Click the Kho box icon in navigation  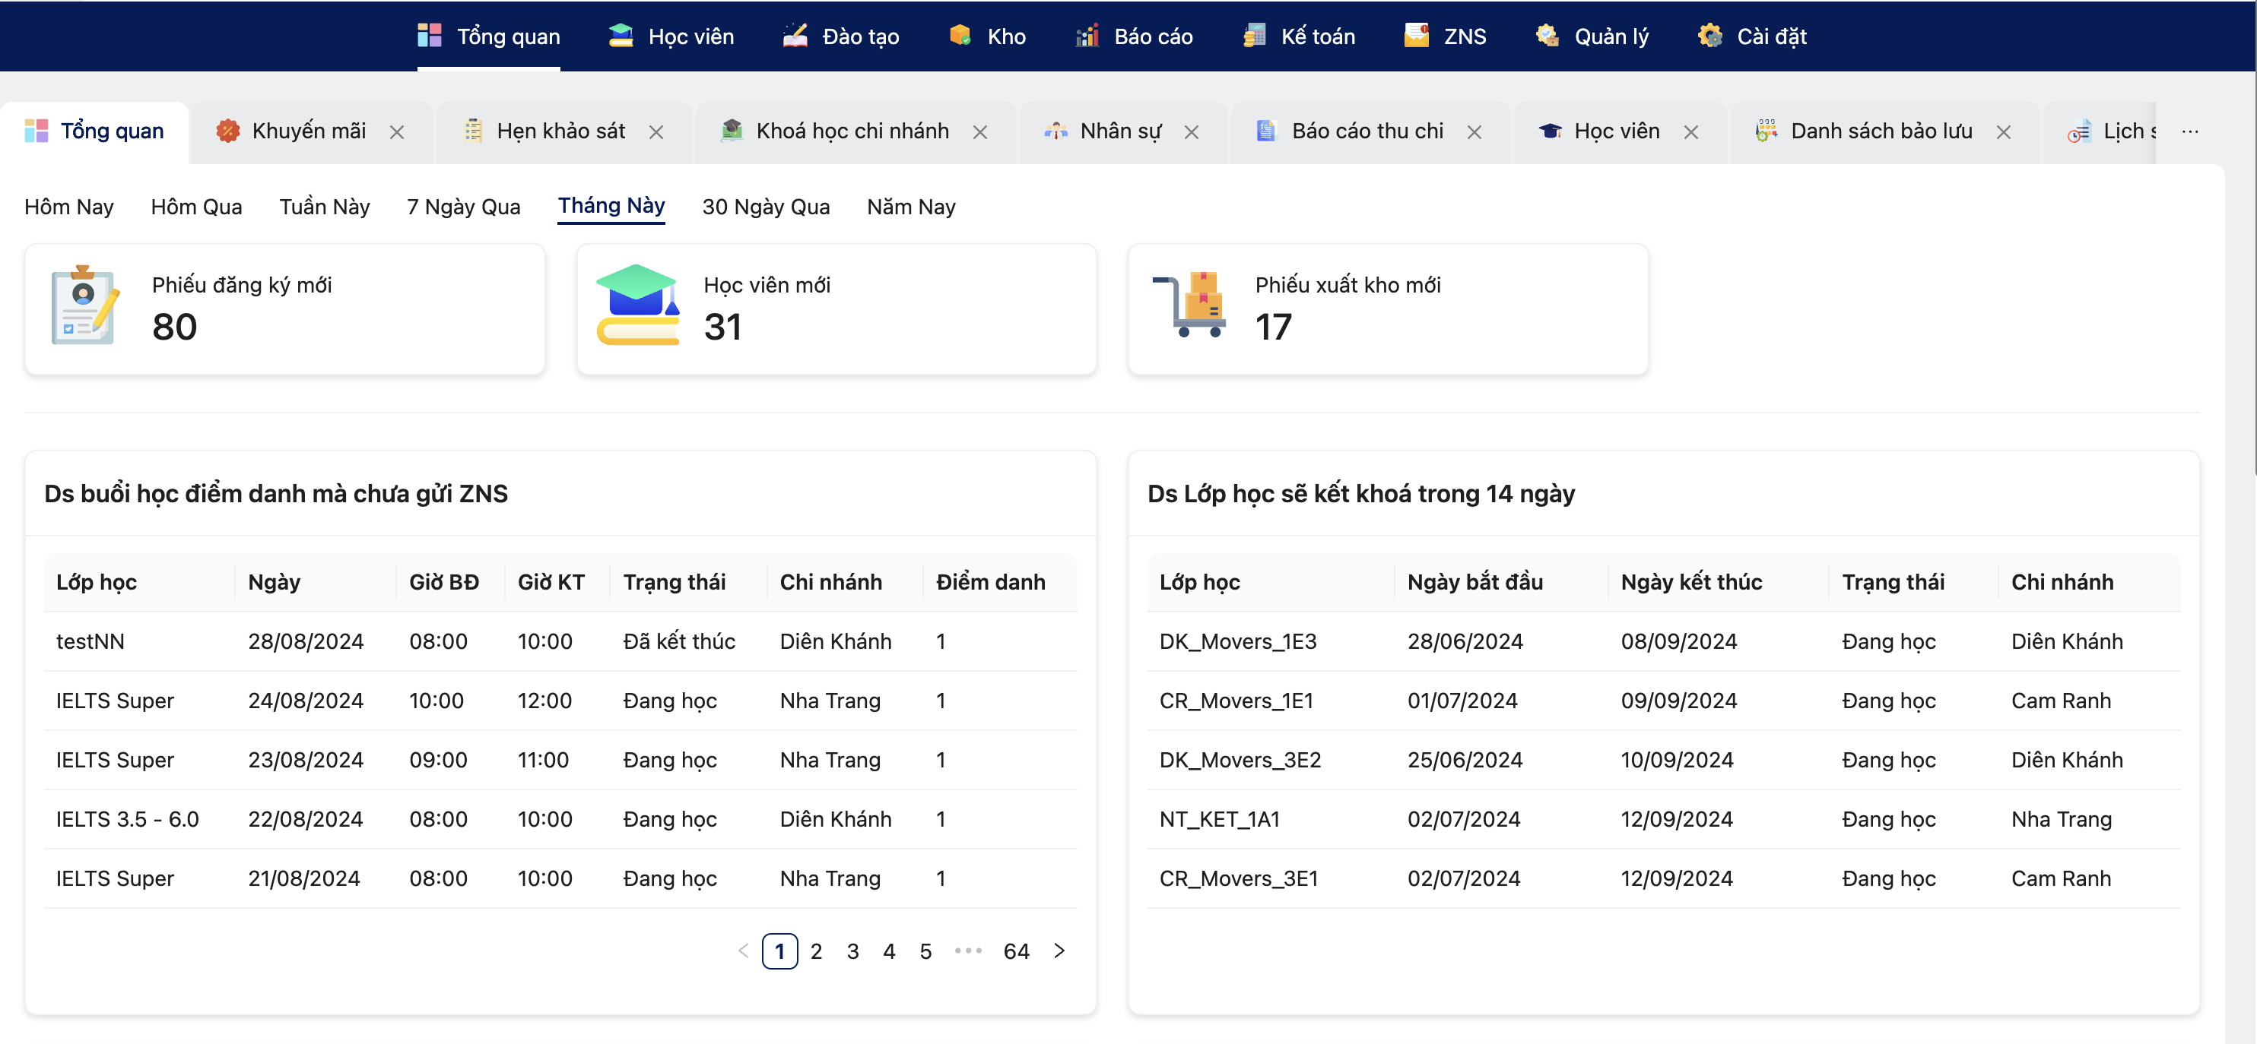coord(960,36)
